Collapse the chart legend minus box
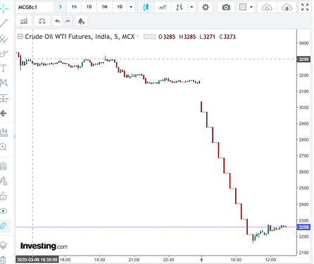Image resolution: width=314 pixels, height=264 pixels. [20, 37]
